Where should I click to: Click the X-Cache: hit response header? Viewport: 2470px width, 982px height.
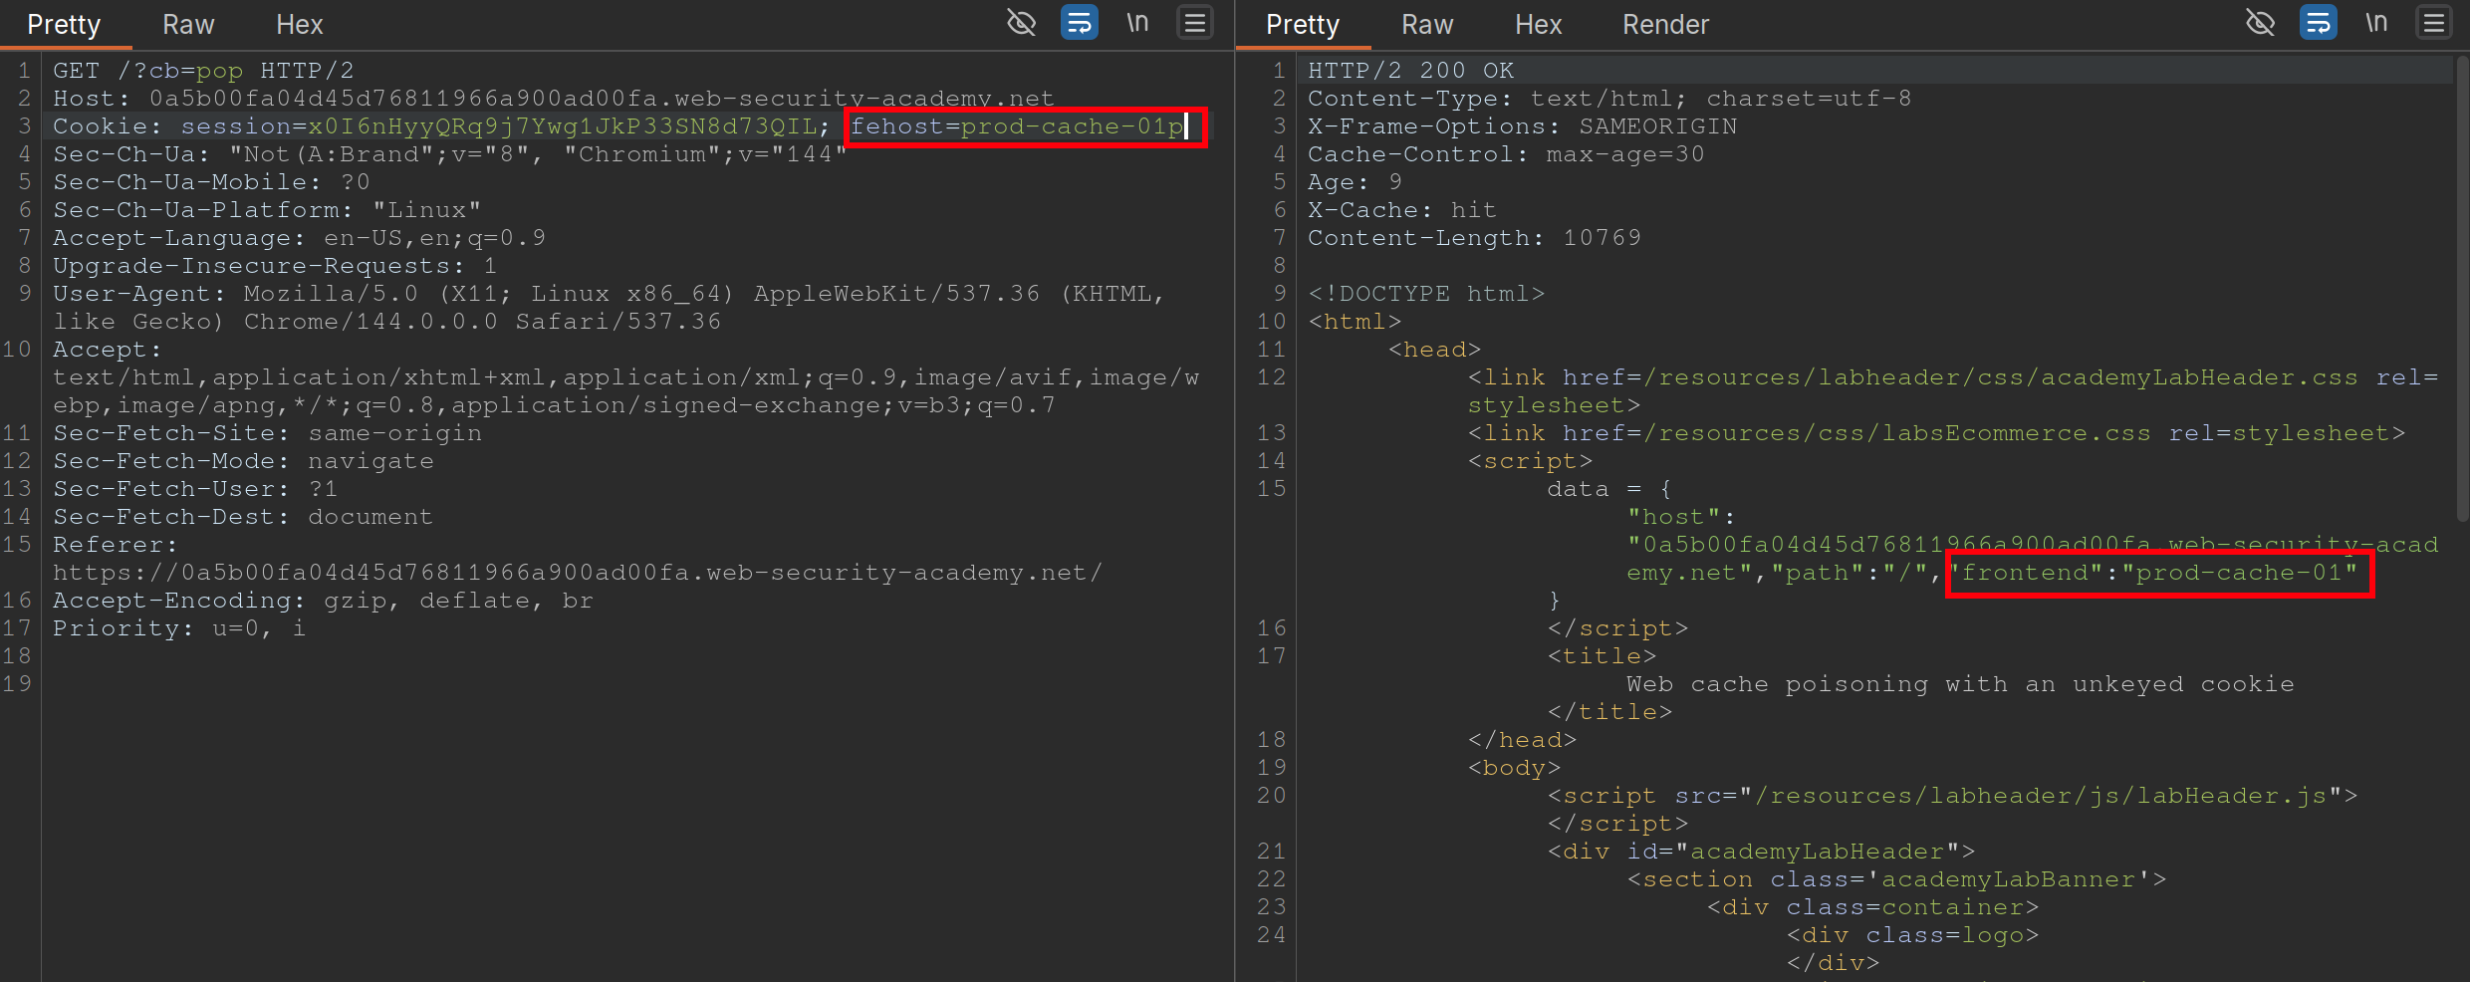tap(1401, 210)
